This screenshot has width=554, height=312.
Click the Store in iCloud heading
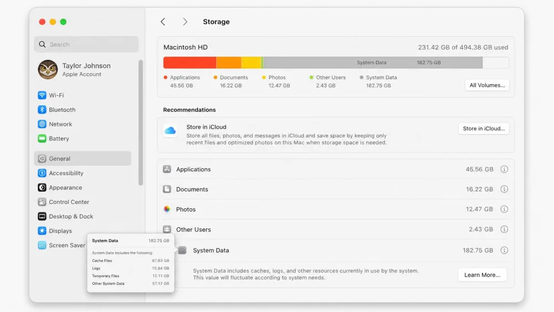point(206,127)
